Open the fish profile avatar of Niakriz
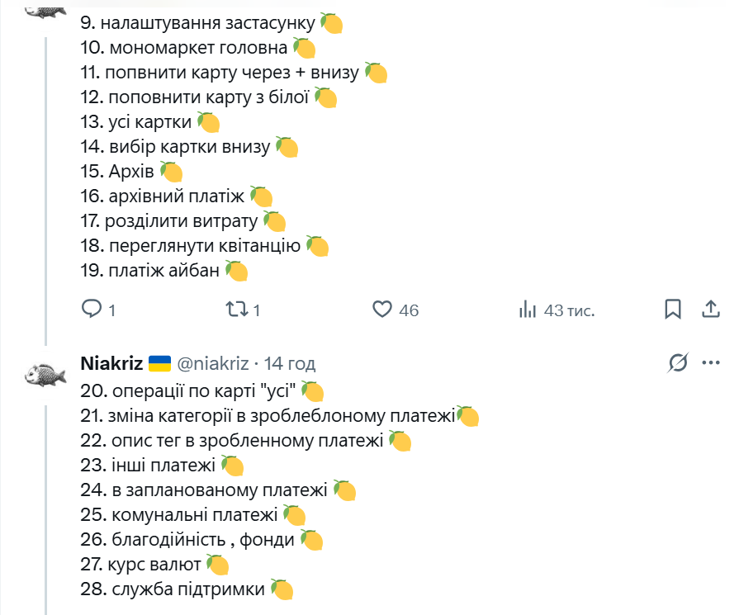Image resolution: width=739 pixels, height=615 pixels. click(x=45, y=375)
